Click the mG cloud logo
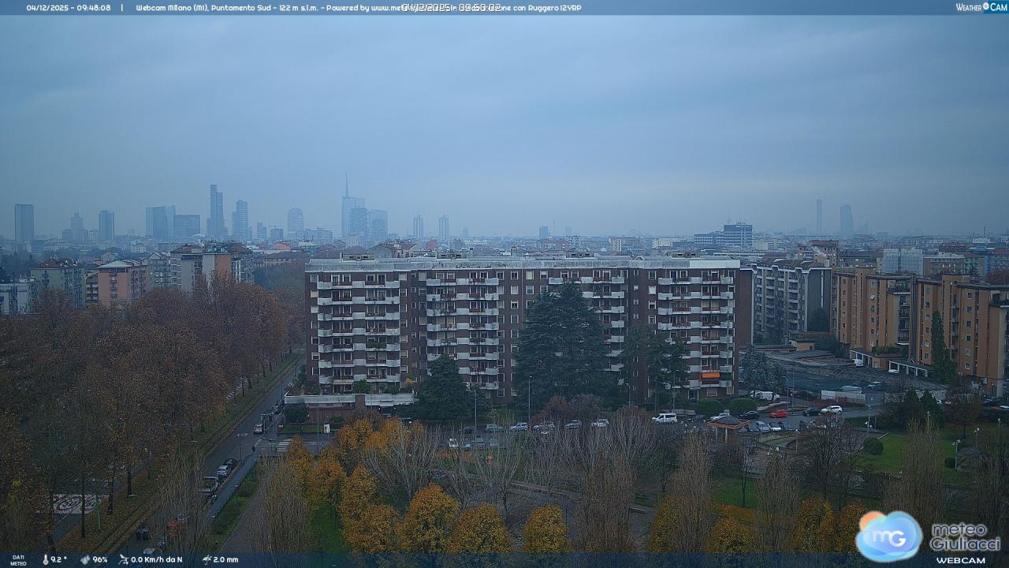This screenshot has height=568, width=1009. point(888,536)
